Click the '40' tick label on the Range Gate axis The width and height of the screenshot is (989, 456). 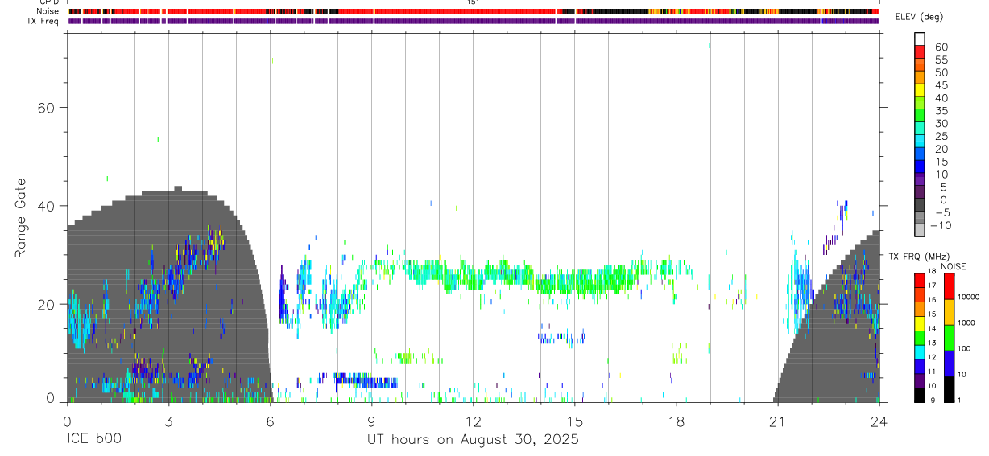click(45, 206)
